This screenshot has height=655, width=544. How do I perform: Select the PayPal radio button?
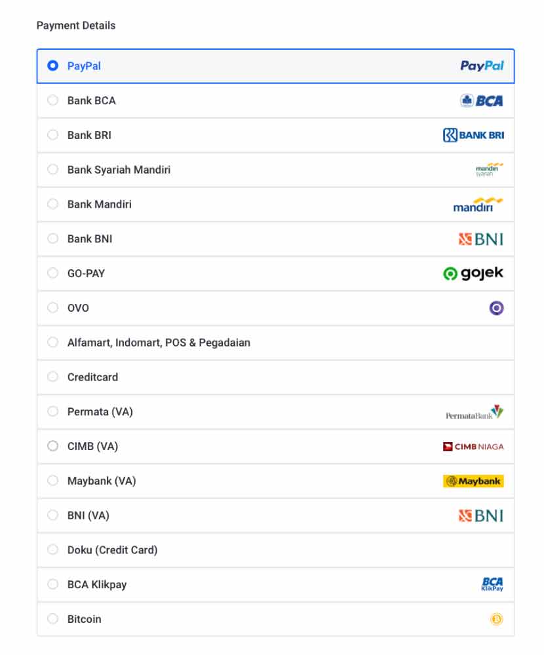click(x=53, y=66)
